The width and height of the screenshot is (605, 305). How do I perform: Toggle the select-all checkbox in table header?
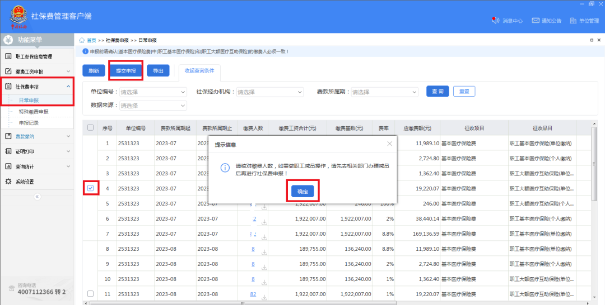click(x=90, y=127)
